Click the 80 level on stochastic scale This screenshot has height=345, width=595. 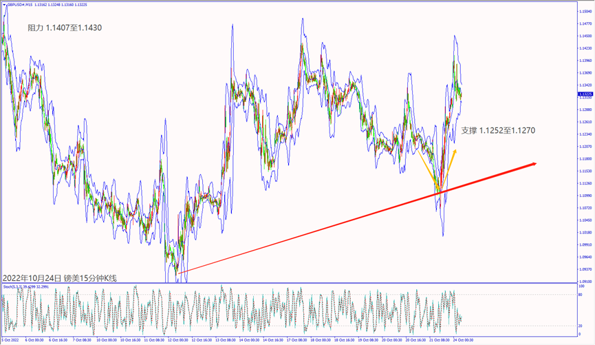tap(582, 295)
